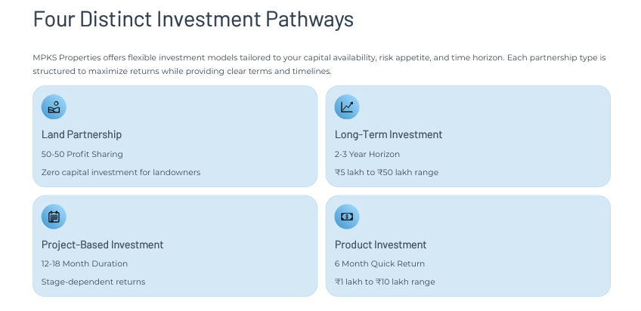Open the Product Investment title
Viewport: 641px width, 311px height.
tap(380, 245)
